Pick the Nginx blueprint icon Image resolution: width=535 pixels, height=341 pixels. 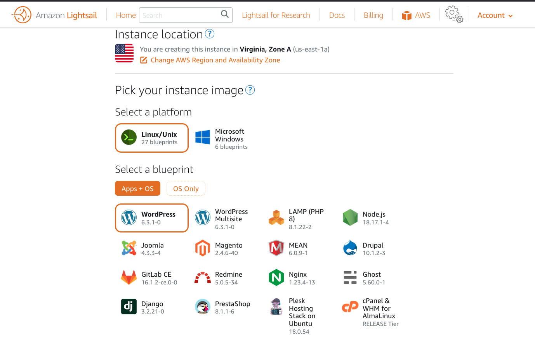coord(276,277)
